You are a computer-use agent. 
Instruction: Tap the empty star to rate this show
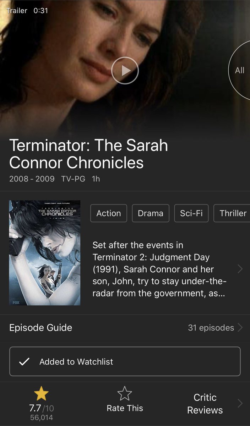[x=125, y=394]
